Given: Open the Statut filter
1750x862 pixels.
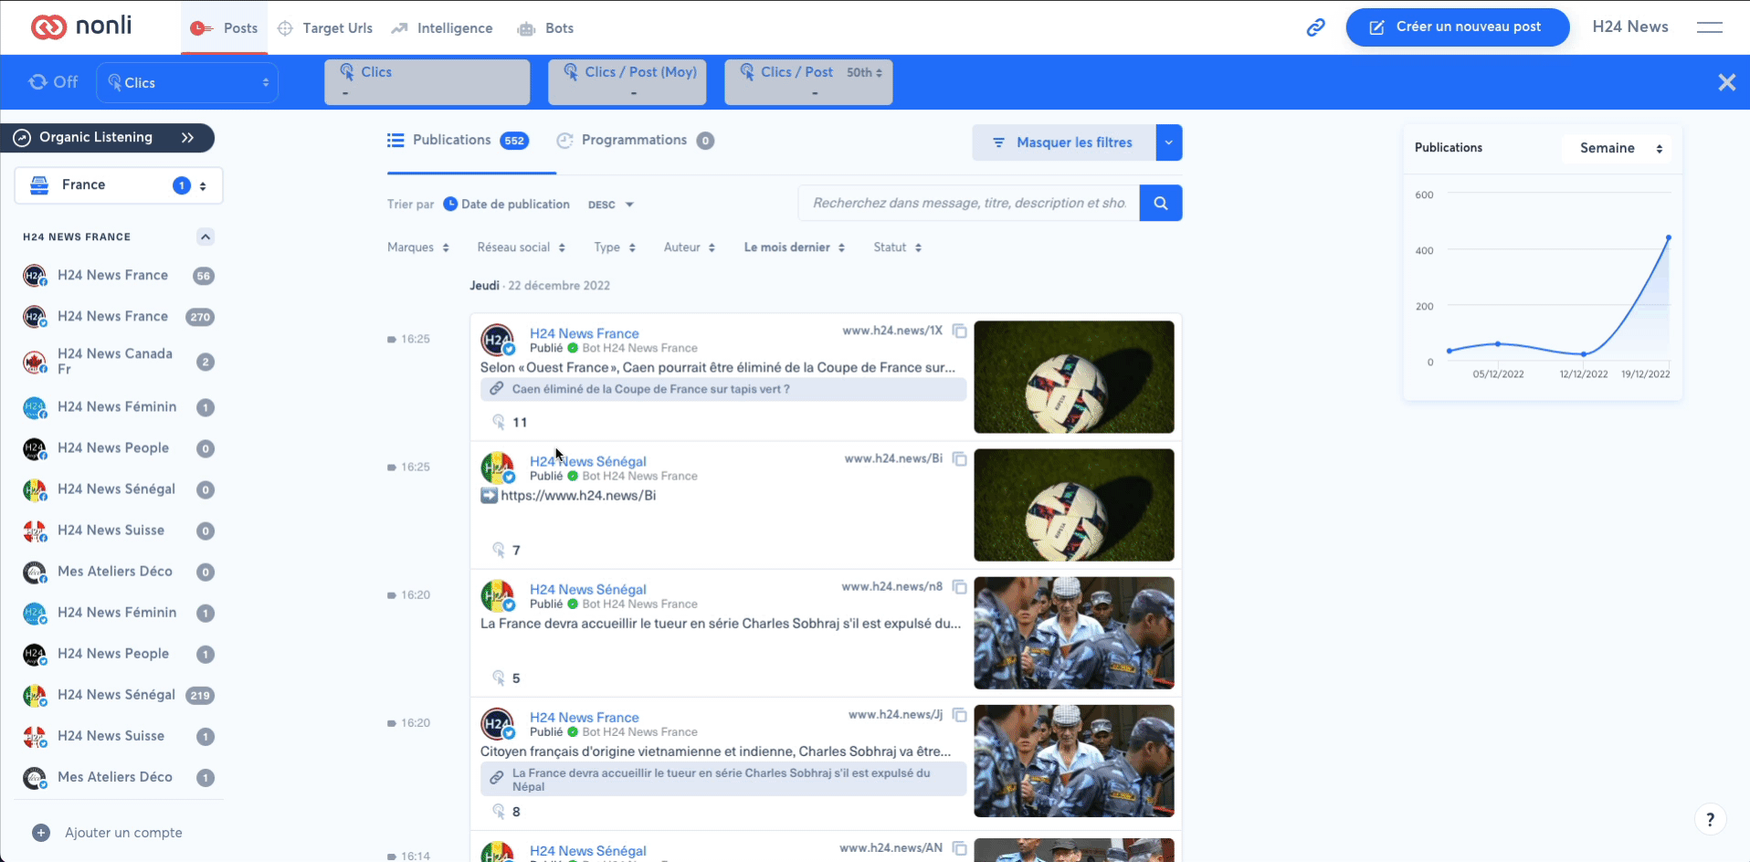Looking at the screenshot, I should coord(898,247).
